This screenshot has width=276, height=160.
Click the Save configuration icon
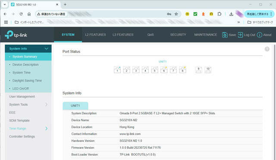[225, 35]
